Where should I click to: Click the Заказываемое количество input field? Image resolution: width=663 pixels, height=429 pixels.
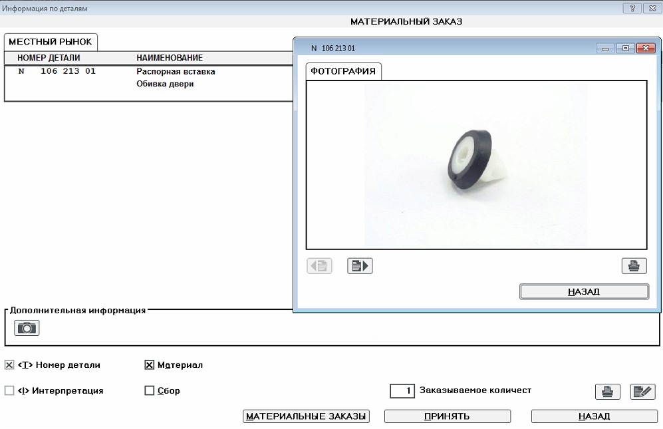tap(403, 391)
